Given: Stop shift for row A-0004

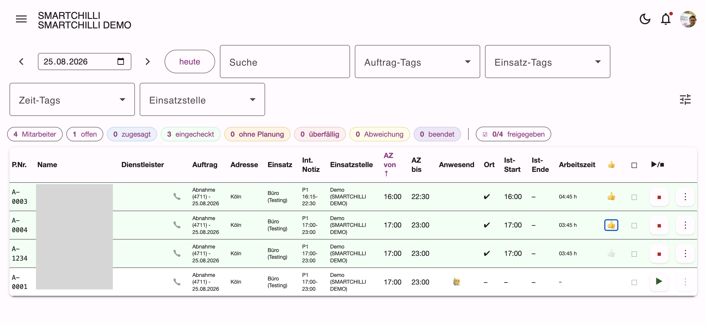Looking at the screenshot, I should (x=659, y=225).
